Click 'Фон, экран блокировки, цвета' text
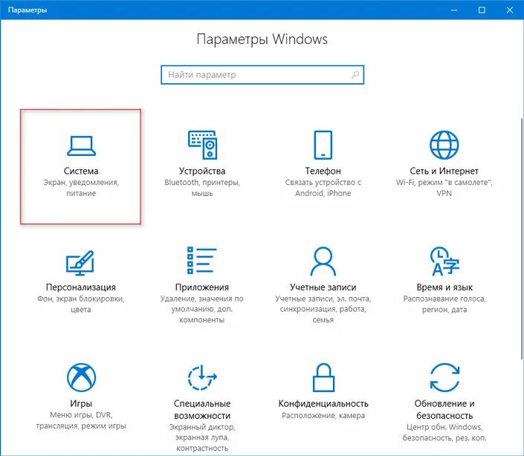 point(81,304)
